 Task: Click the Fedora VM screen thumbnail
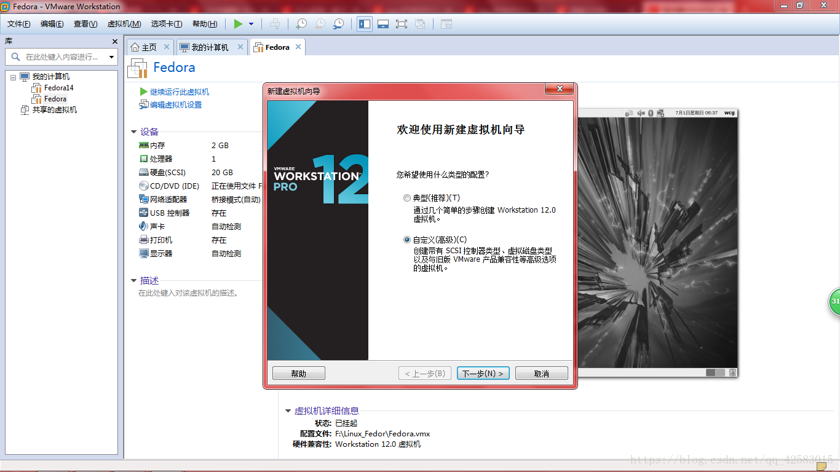(657, 243)
